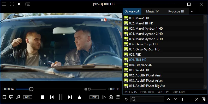Viewport: 208px width, 104px height.
Task: Select channel 004. Матч! Футбол 2 HD
Action: pyautogui.click(x=163, y=34)
